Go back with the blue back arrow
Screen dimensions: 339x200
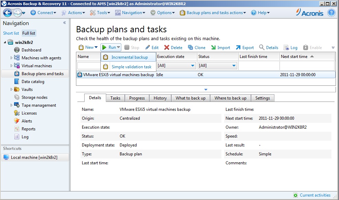[x=8, y=13]
